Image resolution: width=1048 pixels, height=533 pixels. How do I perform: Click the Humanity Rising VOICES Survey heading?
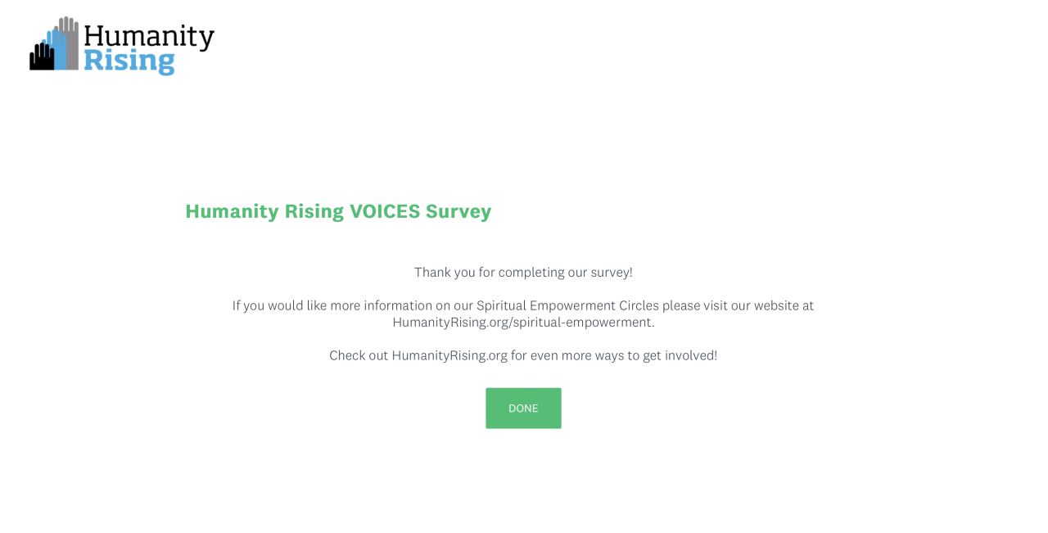[337, 211]
